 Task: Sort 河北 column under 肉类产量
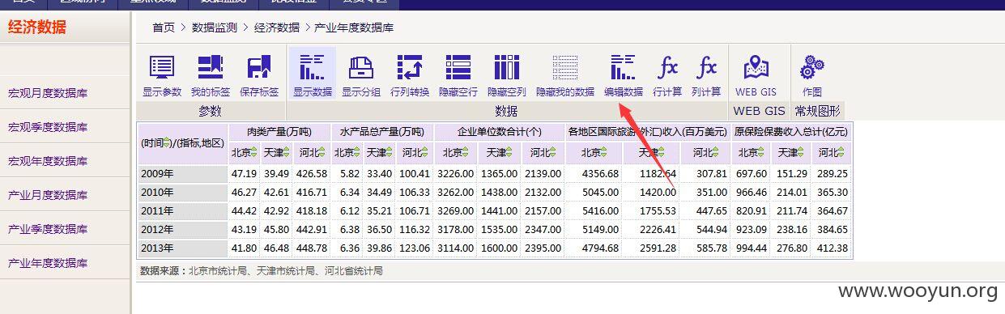(321, 152)
